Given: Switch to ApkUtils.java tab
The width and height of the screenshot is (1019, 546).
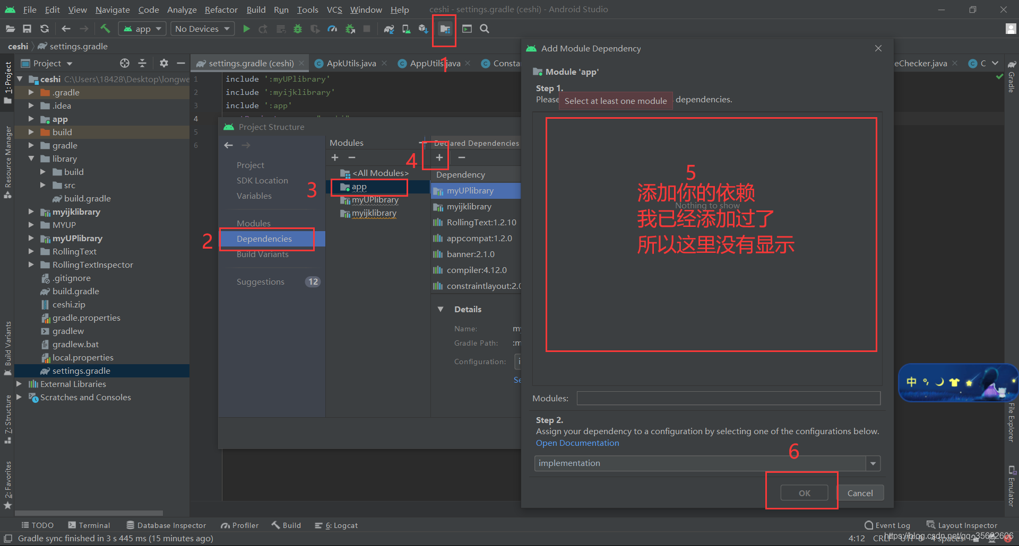Looking at the screenshot, I should pyautogui.click(x=351, y=63).
